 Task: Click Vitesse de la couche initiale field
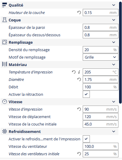pyautogui.click(x=101, y=124)
